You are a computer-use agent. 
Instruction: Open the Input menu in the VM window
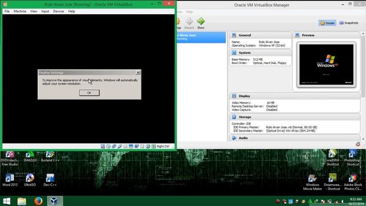pyautogui.click(x=45, y=11)
